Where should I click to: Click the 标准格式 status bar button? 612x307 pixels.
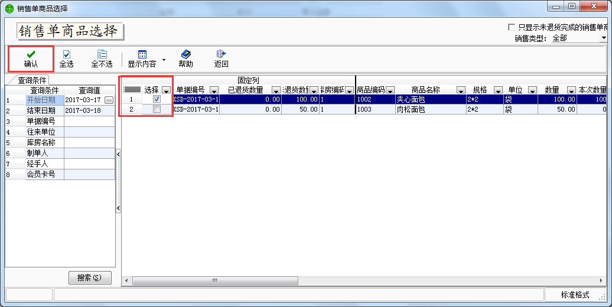click(x=575, y=295)
